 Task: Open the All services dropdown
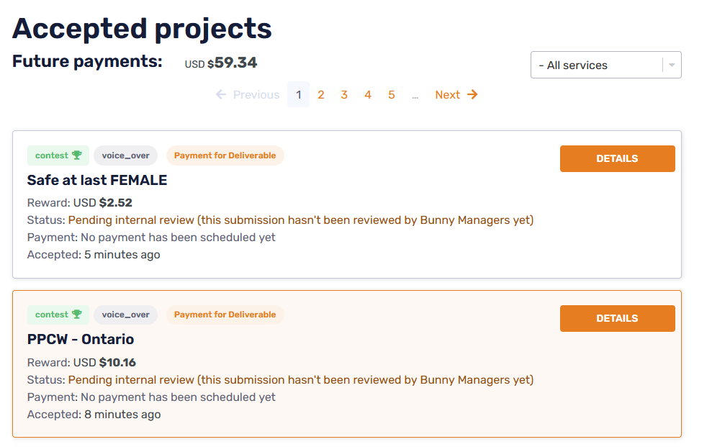click(598, 65)
